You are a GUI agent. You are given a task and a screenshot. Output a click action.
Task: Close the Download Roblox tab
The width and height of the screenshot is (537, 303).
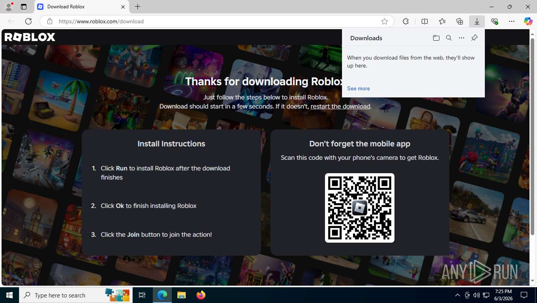pyautogui.click(x=123, y=7)
